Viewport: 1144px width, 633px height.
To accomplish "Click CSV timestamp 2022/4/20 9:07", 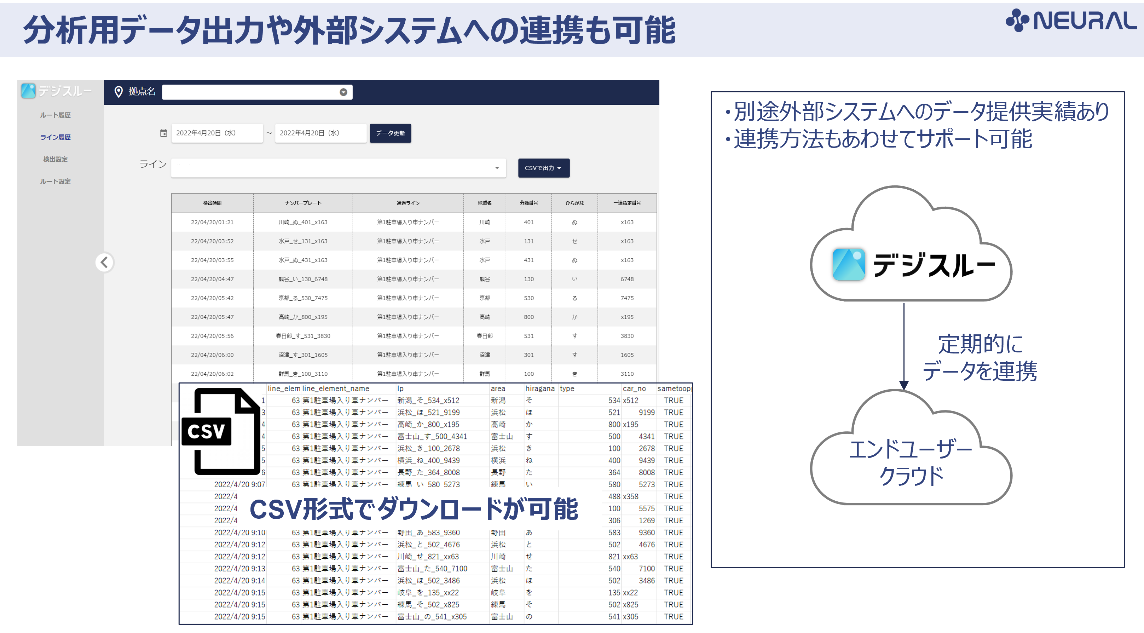I will 239,484.
